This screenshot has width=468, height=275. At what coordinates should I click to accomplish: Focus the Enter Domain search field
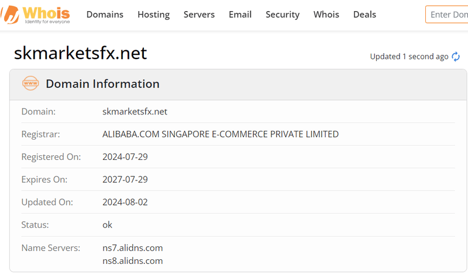point(447,14)
